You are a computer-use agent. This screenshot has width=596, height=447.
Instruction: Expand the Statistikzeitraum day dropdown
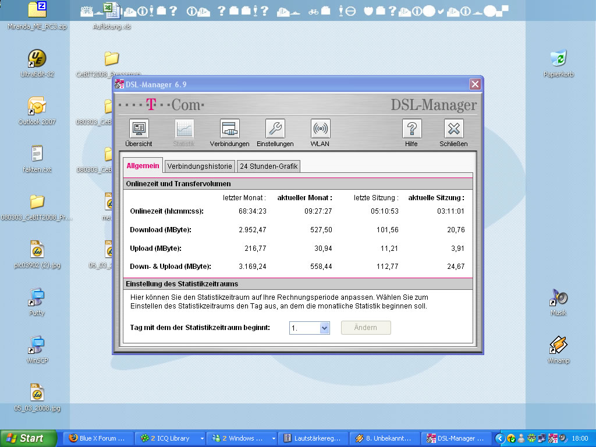coord(324,328)
